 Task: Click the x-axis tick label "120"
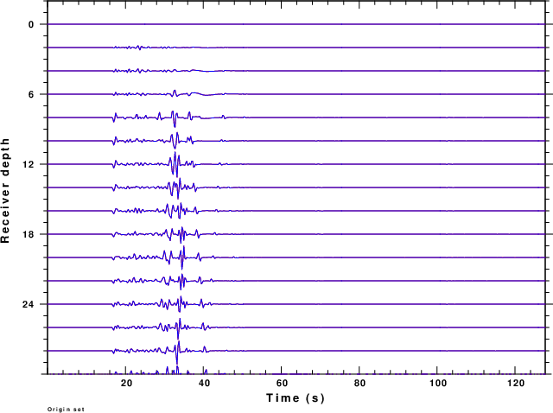point(515,383)
